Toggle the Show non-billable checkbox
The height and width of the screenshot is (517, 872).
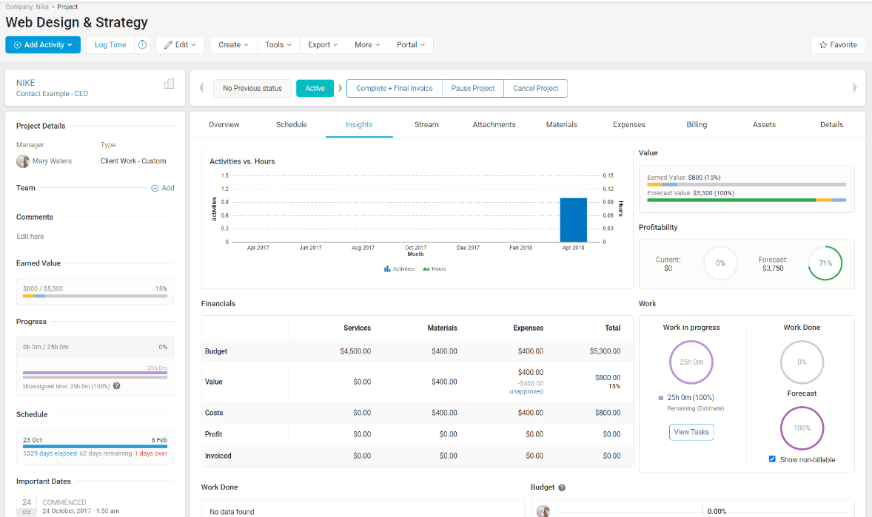click(x=772, y=459)
